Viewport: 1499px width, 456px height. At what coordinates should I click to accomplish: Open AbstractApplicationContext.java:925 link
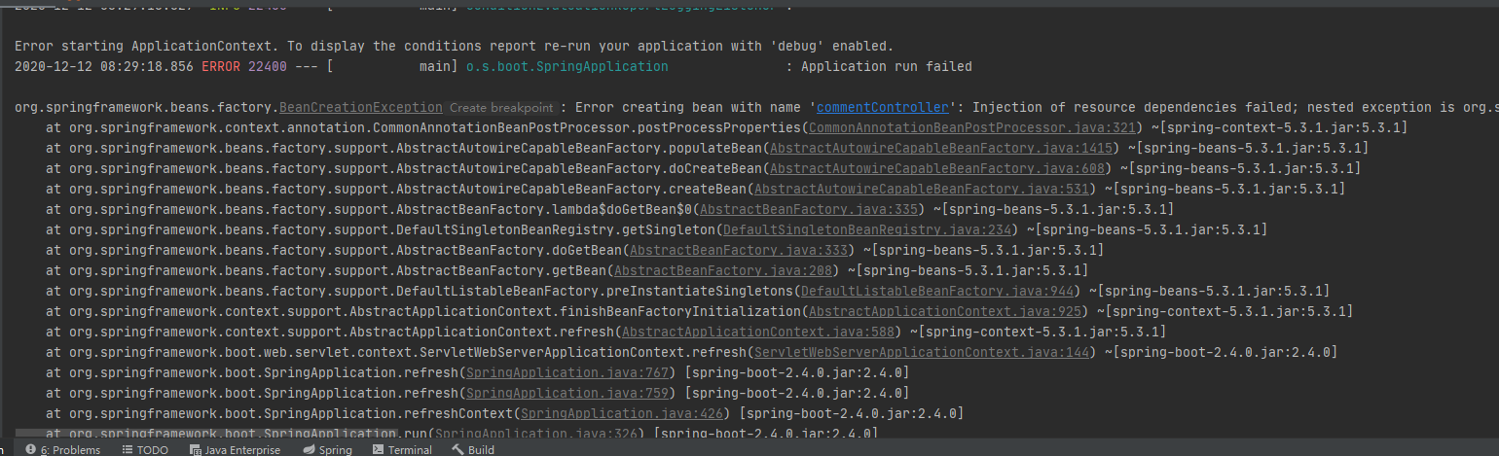[945, 311]
